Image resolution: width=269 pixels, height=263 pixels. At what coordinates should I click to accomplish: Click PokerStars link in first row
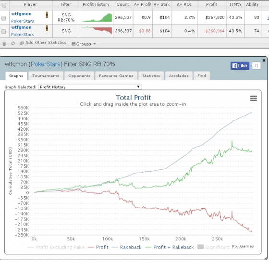(x=23, y=21)
